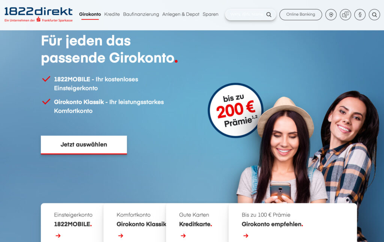
Task: Click the red arrow under Girokonto empfehlen
Action: [246, 236]
